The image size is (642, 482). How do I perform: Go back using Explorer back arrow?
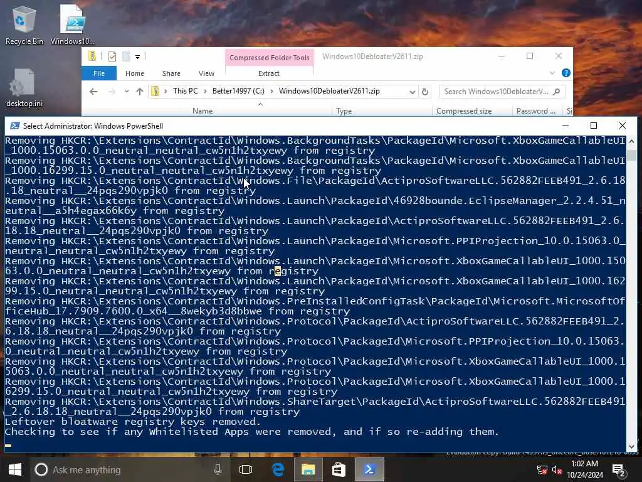point(93,92)
